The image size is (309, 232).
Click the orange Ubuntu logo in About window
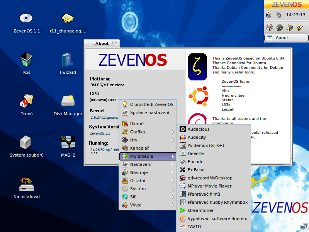point(199,96)
